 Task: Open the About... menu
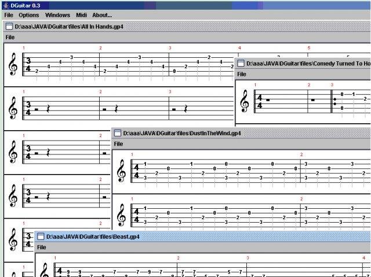(102, 15)
